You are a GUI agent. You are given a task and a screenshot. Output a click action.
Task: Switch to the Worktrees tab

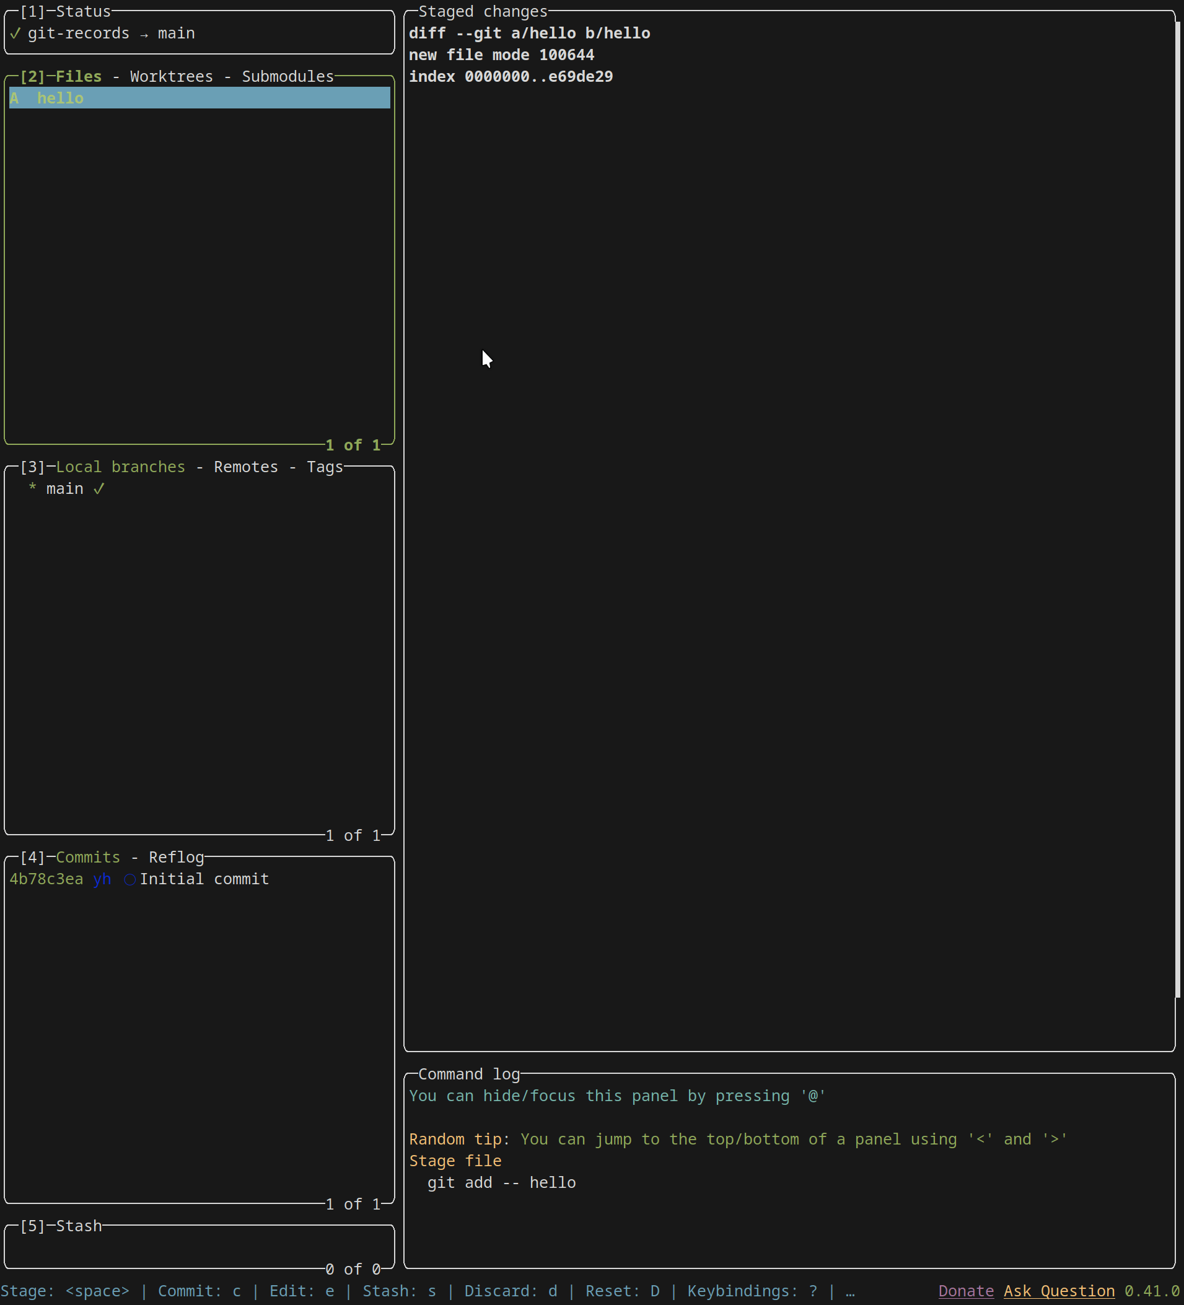(171, 76)
